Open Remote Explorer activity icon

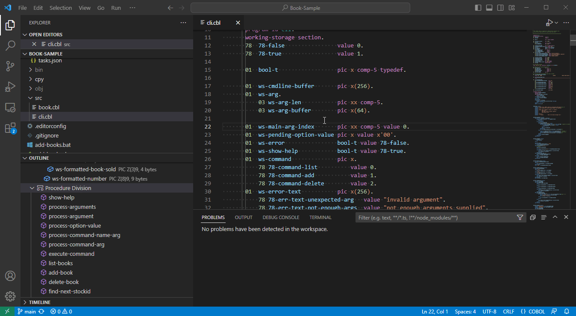[x=10, y=108]
